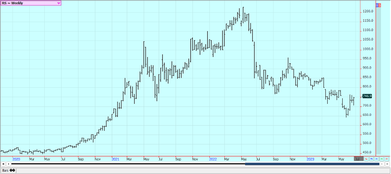Click the red step-arrow chart tool icon
391x174 pixels.
pyautogui.click(x=366, y=159)
